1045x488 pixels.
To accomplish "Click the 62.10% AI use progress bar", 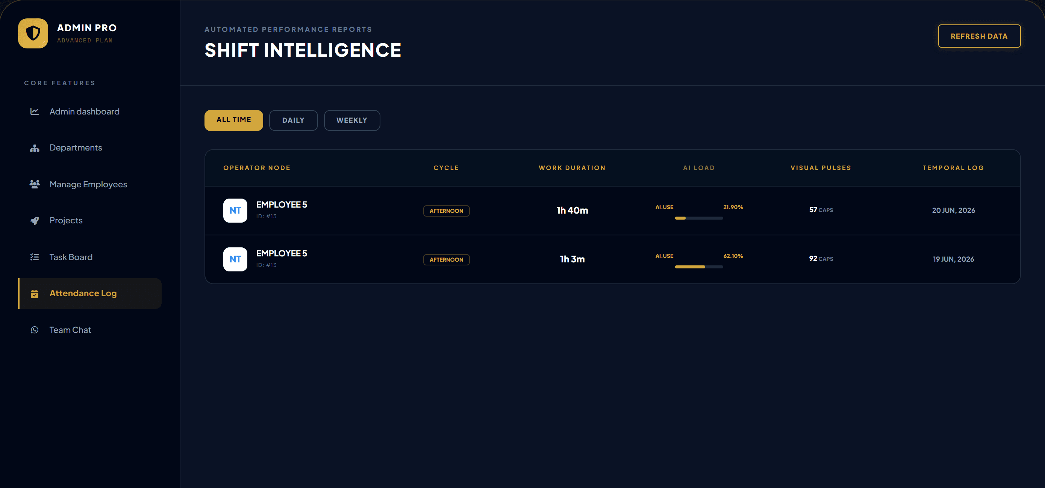I will [x=699, y=267].
